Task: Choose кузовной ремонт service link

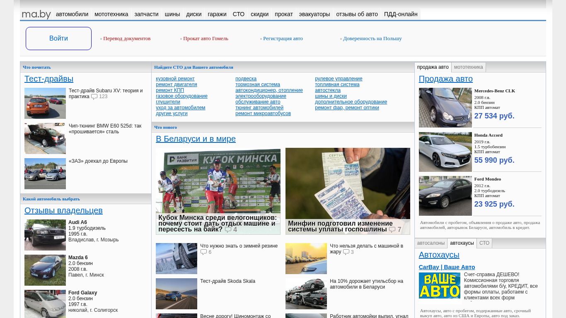Action: click(175, 79)
